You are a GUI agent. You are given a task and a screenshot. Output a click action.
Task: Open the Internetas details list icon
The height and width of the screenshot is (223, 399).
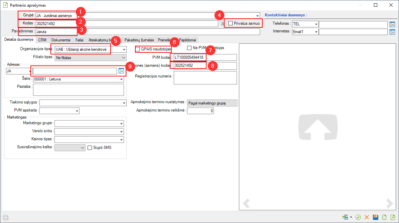tap(392, 32)
